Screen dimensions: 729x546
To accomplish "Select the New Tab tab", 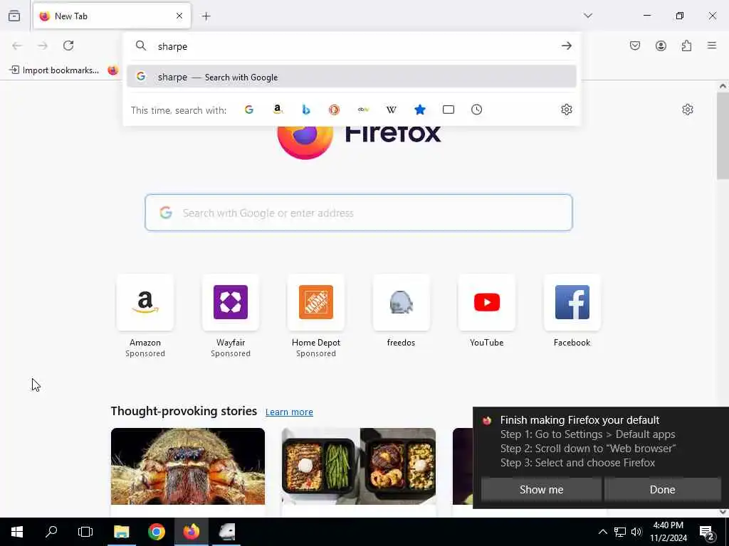I will [112, 16].
